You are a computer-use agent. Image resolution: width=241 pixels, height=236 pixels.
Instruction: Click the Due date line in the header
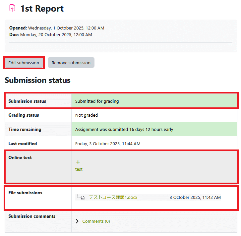tap(51, 34)
